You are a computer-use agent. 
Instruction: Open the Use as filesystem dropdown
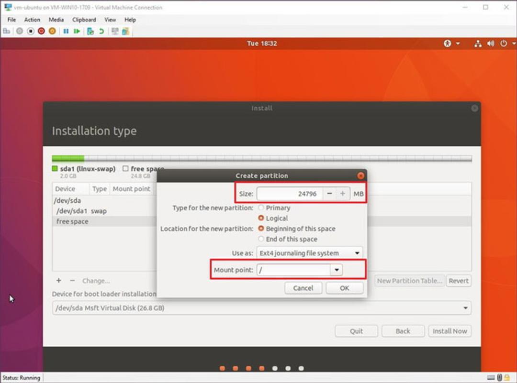pos(310,253)
